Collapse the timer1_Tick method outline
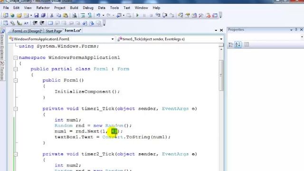This screenshot has height=171, width=304. pyautogui.click(x=16, y=109)
